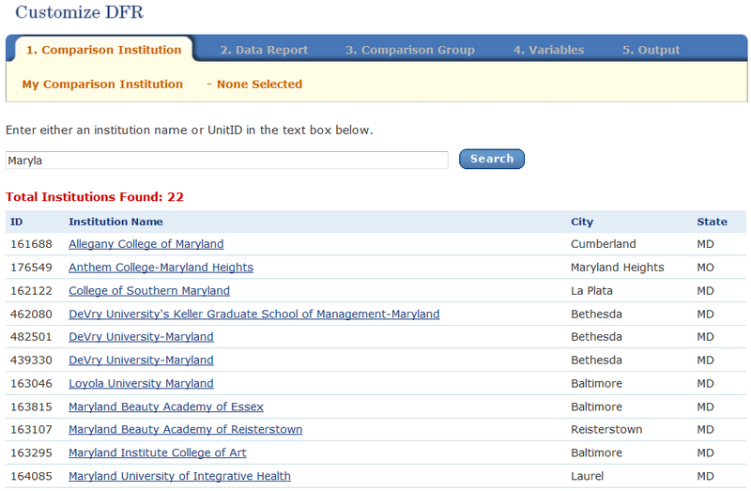The image size is (751, 491).
Task: Click ID cell 164085
Action: 31,476
